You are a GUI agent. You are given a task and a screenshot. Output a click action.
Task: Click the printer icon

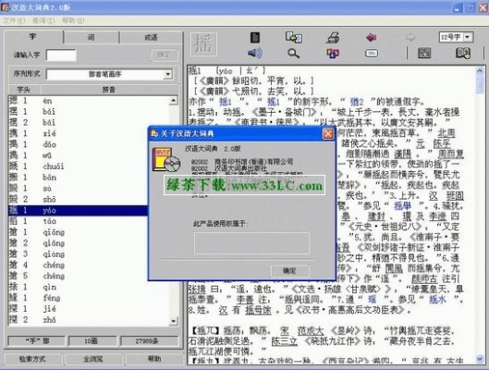333,37
